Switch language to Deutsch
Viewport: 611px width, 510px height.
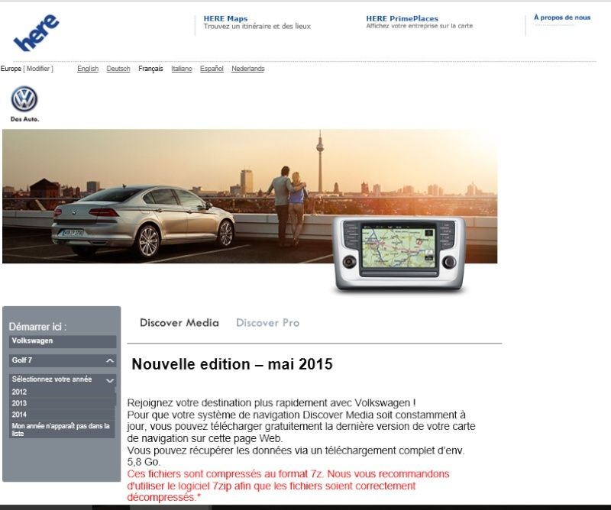click(x=118, y=69)
